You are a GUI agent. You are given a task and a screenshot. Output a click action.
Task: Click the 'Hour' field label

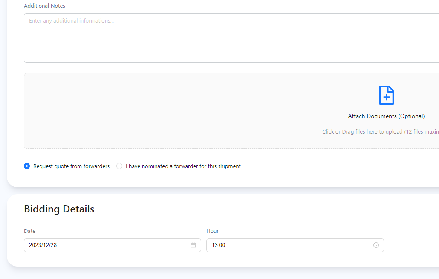coord(213,231)
